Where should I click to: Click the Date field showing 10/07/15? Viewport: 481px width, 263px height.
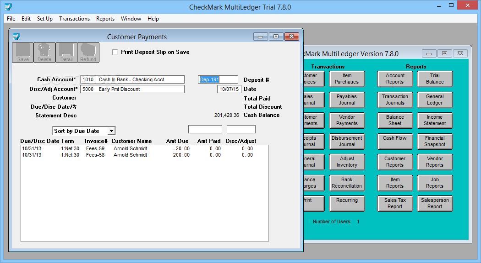coord(229,89)
